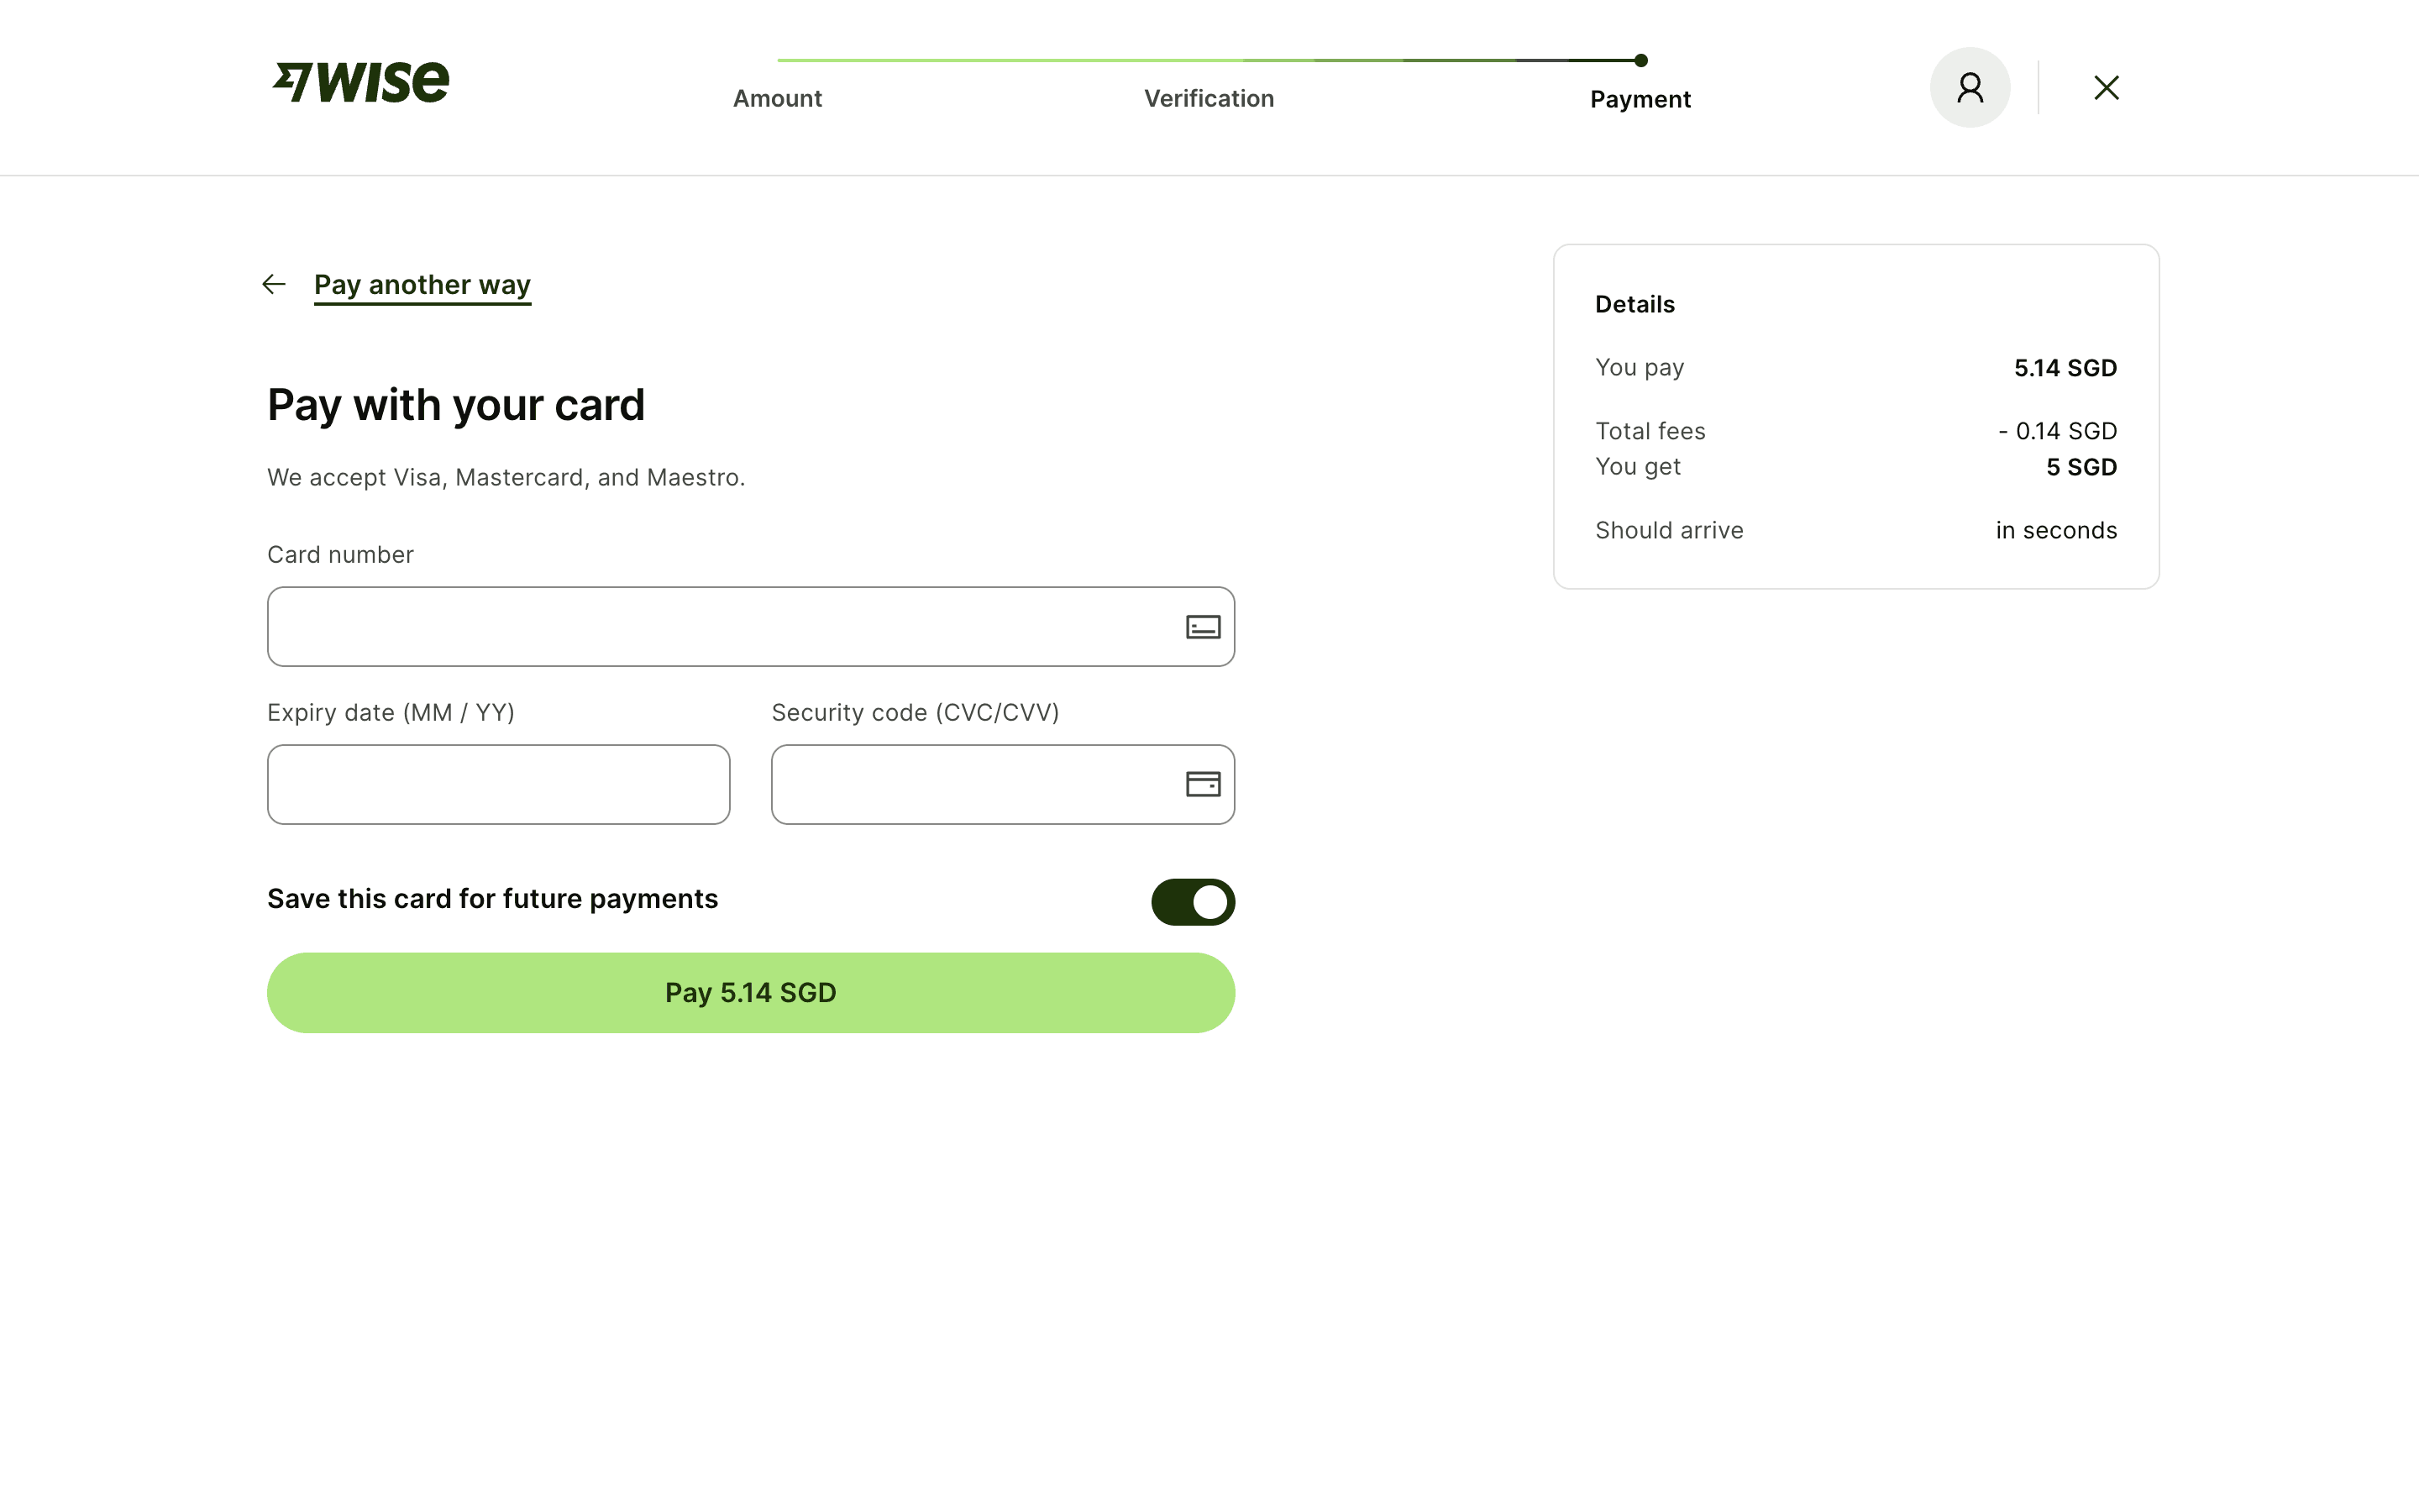Click the Save this card label text
The width and height of the screenshot is (2419, 1512).
coord(492,899)
